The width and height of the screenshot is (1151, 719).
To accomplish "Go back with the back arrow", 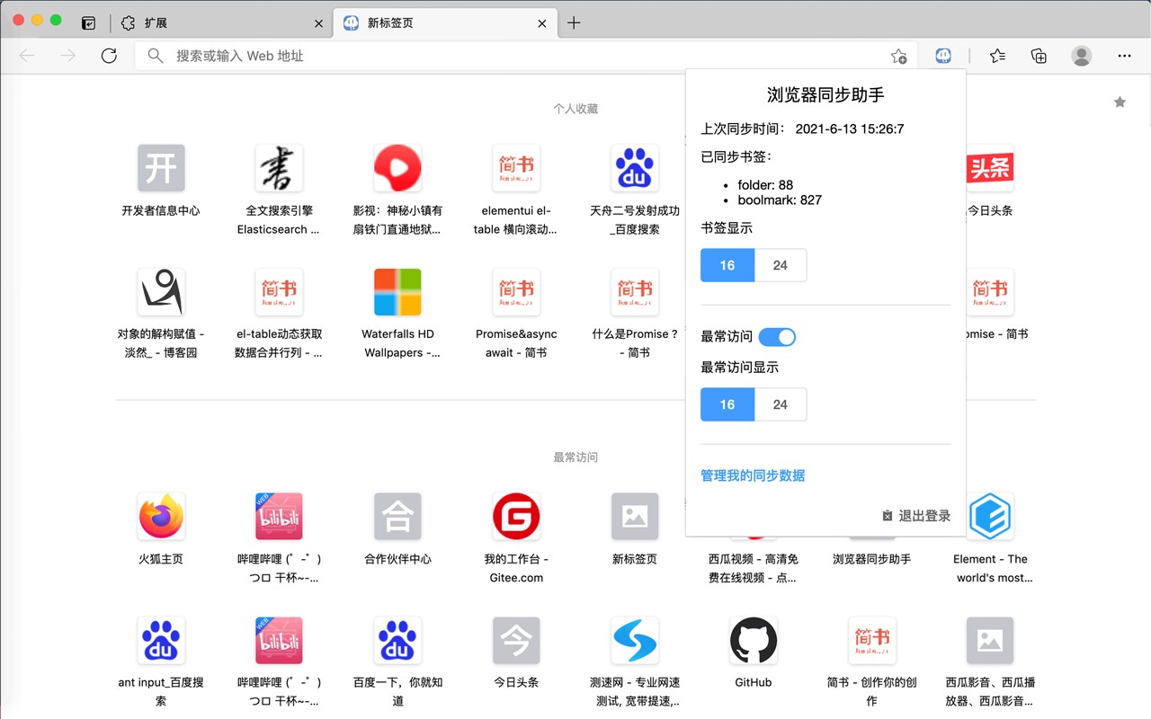I will click(x=27, y=56).
